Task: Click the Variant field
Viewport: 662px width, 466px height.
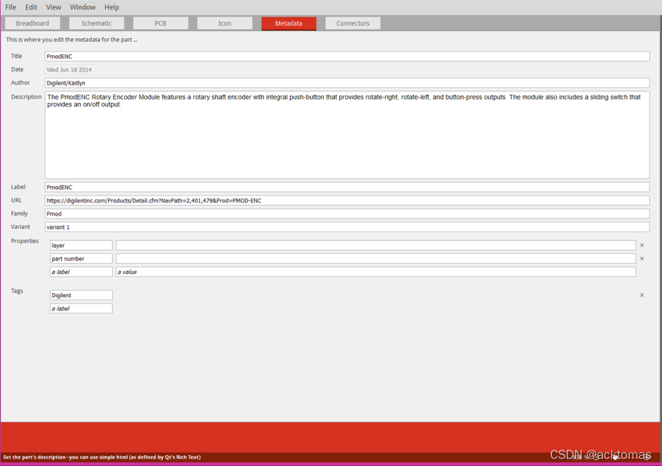Action: coord(347,227)
